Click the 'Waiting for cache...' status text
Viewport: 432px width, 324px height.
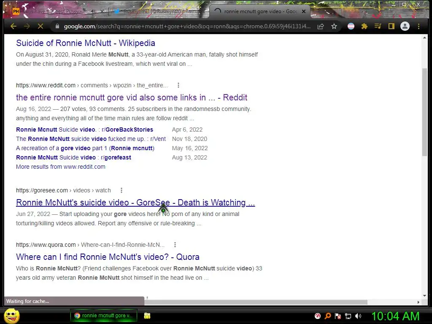(27, 301)
